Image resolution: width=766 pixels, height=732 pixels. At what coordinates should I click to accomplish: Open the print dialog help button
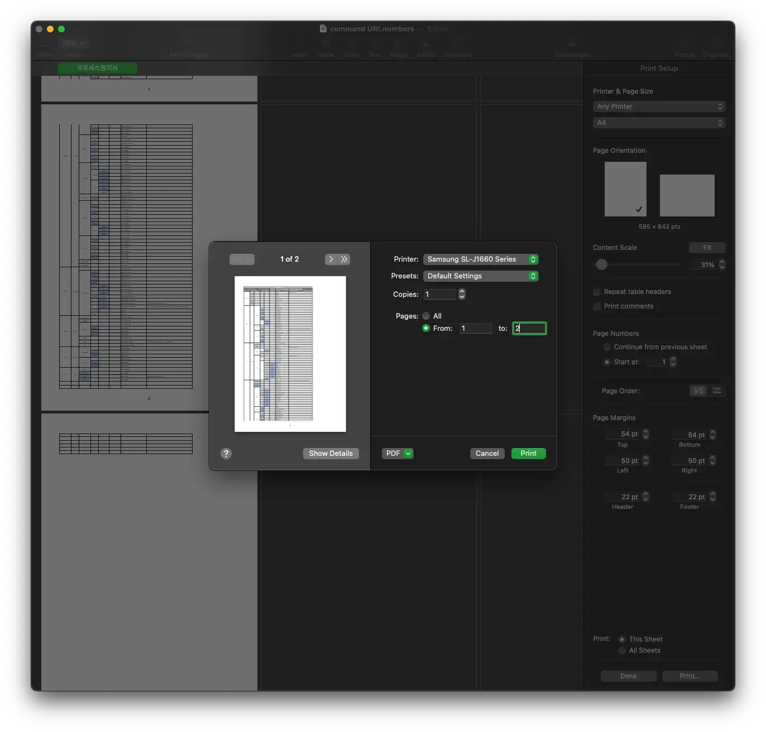(226, 454)
